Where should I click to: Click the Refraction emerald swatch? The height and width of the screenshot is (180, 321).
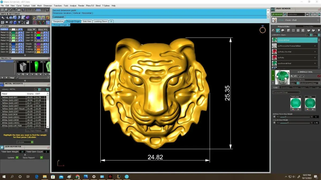click(296, 103)
